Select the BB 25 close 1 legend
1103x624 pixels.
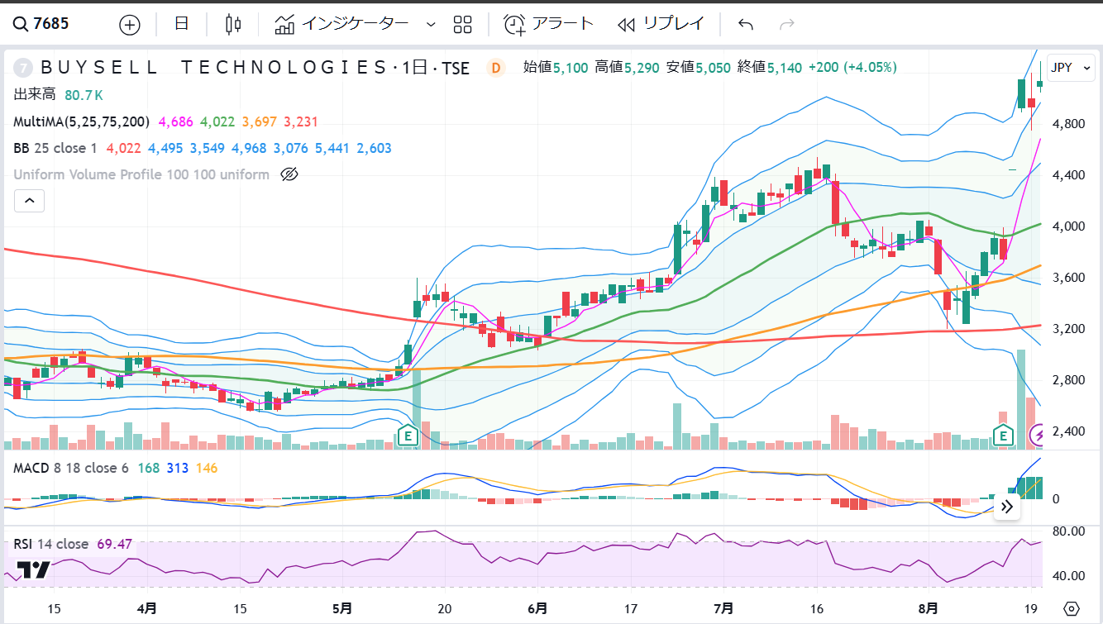(55, 149)
